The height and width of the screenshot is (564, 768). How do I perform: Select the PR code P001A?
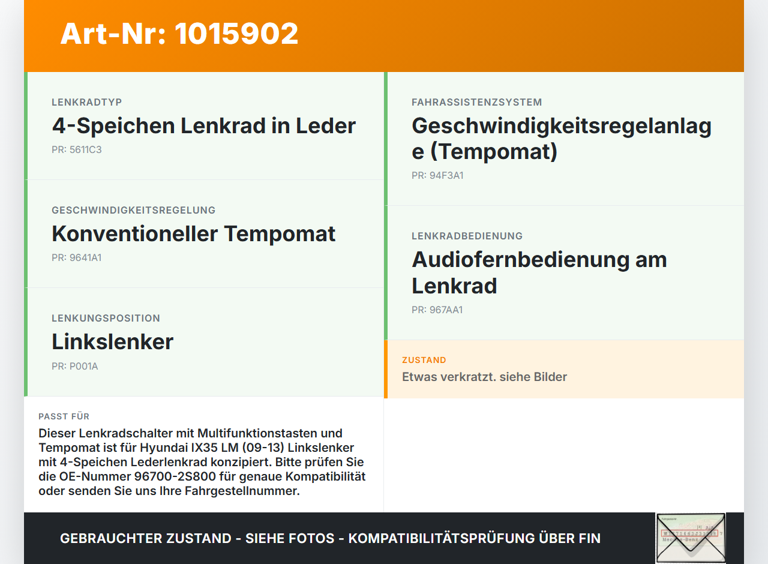[74, 365]
